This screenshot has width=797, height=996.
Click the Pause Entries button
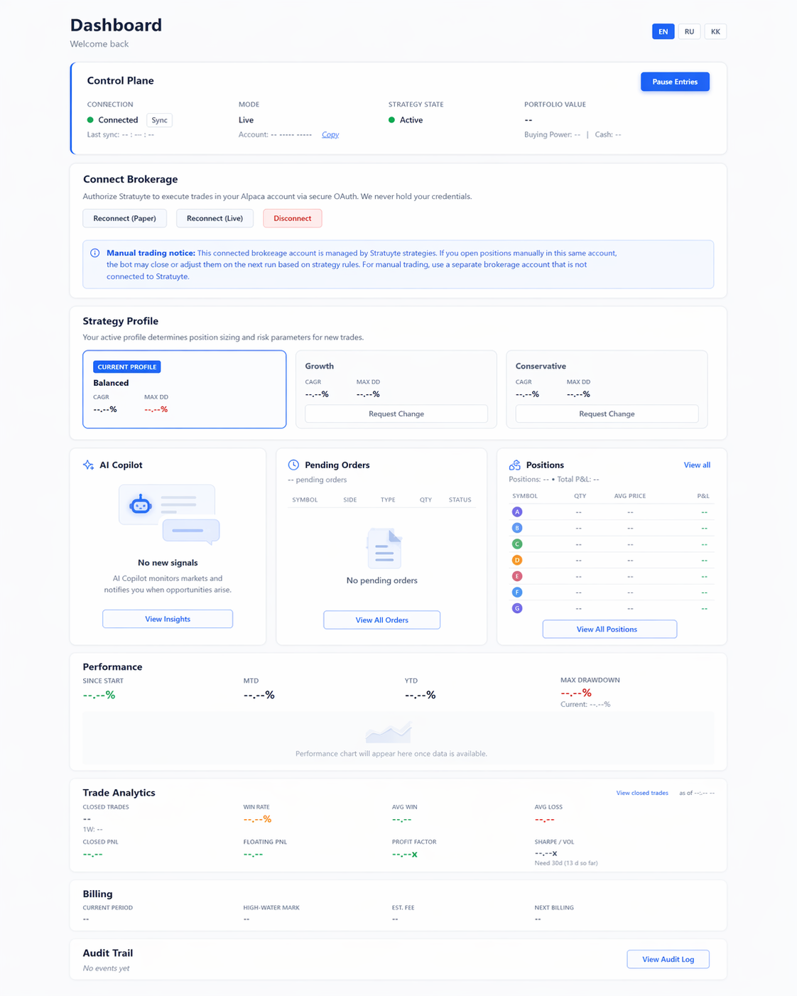point(675,82)
